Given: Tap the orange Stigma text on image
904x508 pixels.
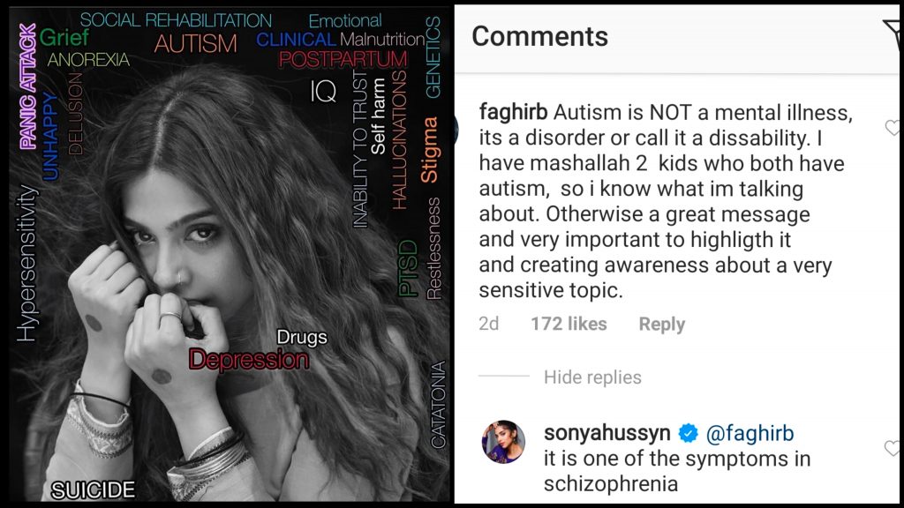Looking at the screenshot, I should click(x=429, y=150).
